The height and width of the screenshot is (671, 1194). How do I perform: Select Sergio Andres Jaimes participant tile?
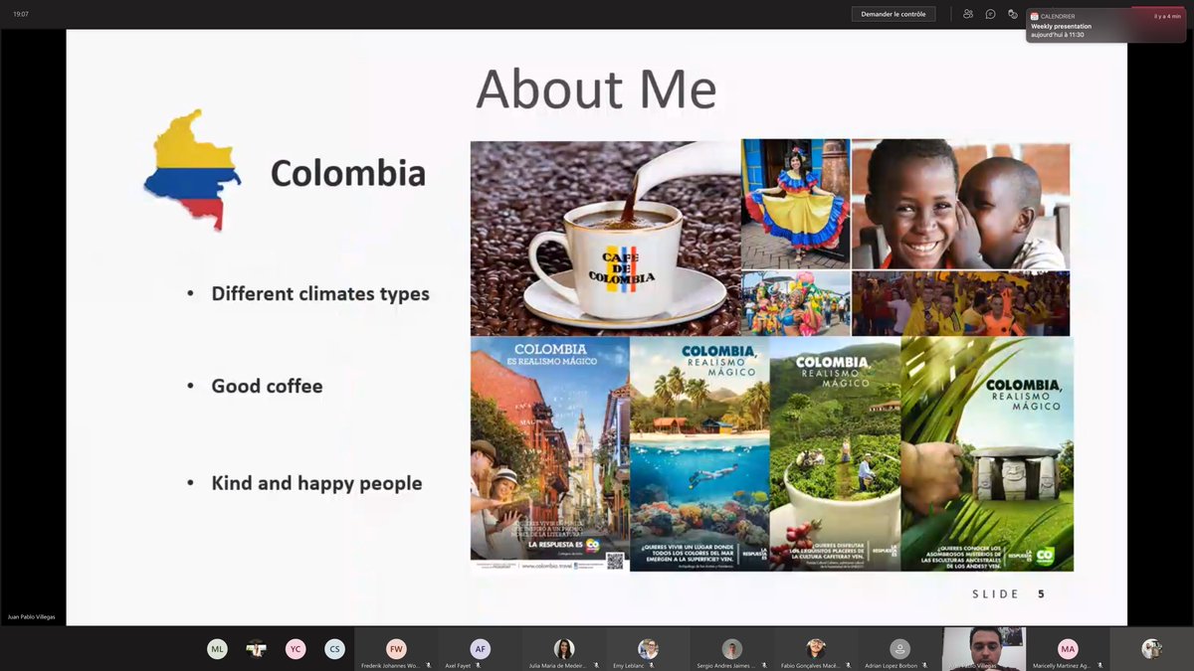tap(731, 649)
